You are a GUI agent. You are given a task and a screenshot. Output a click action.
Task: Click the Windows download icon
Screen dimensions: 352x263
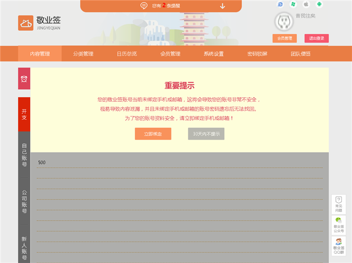pyautogui.click(x=293, y=5)
